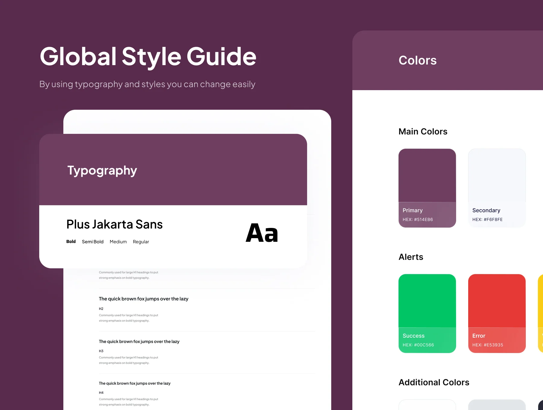Click the HEX: #514EB6 value
Viewport: 543px width, 410px height.
point(418,219)
